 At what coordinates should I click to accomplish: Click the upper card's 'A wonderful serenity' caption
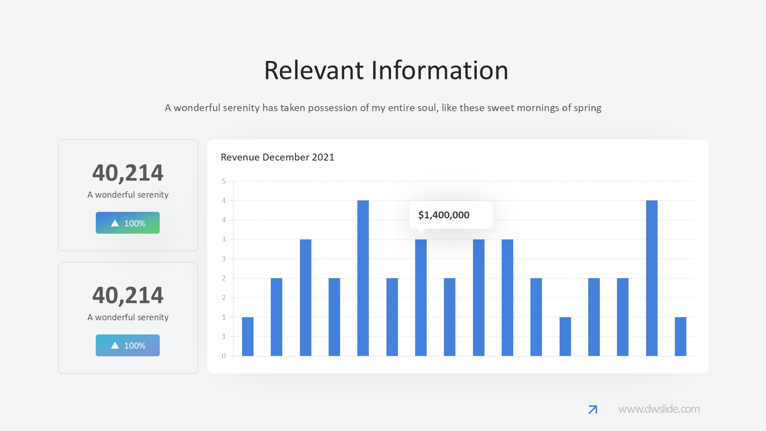[x=128, y=195]
